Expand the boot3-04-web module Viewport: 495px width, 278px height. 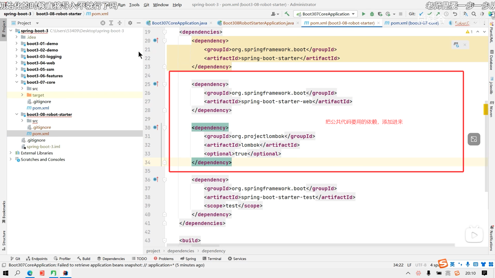point(16,63)
